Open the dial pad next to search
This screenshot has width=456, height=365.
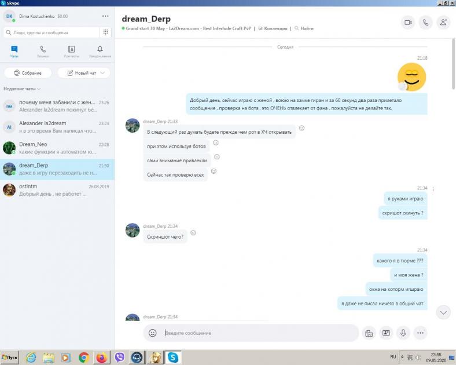click(x=106, y=32)
